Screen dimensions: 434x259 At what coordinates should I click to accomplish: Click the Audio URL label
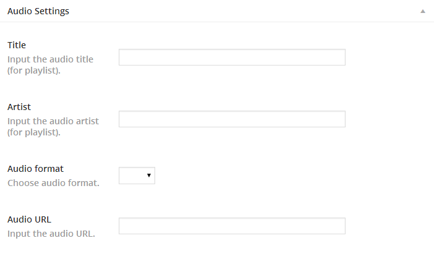tap(29, 219)
